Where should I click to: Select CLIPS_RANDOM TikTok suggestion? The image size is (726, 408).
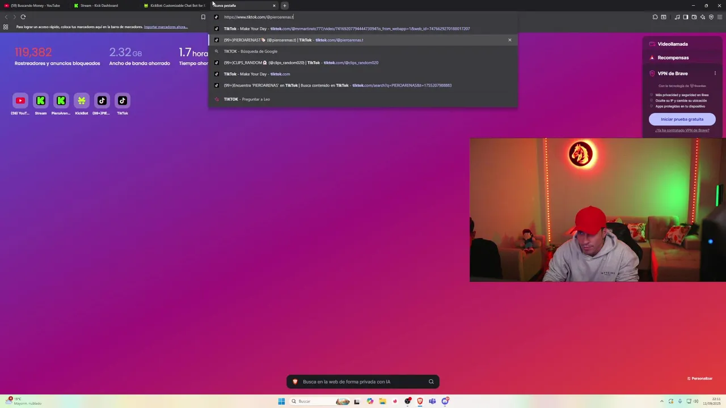tap(363, 62)
